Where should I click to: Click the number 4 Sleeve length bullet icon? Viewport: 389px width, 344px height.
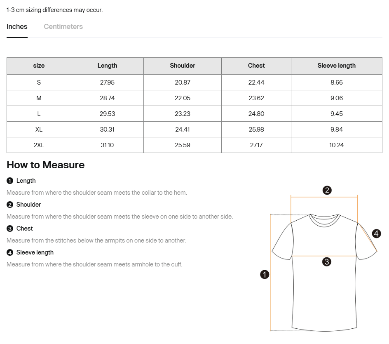(x=10, y=252)
